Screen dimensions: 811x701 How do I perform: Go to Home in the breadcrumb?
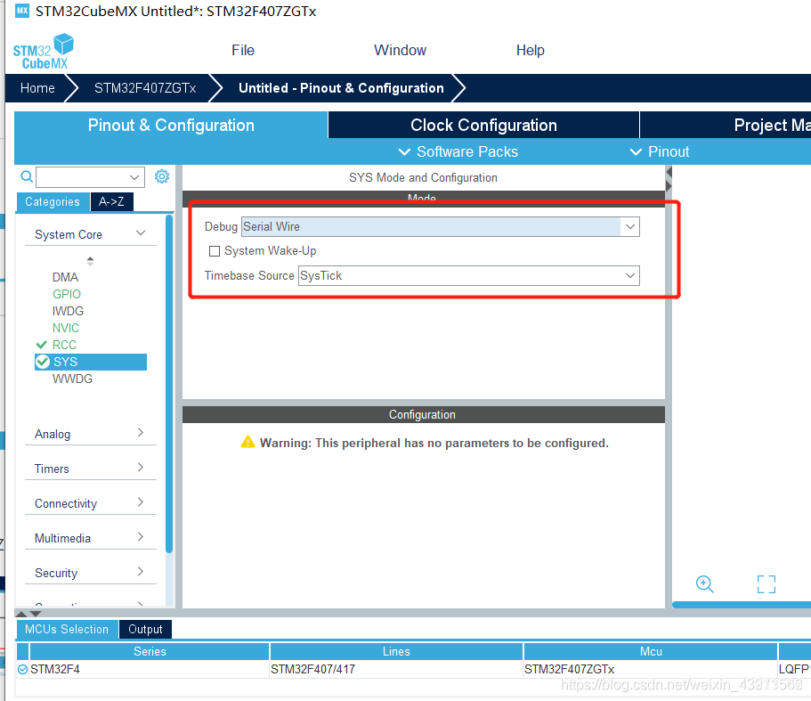[x=37, y=88]
